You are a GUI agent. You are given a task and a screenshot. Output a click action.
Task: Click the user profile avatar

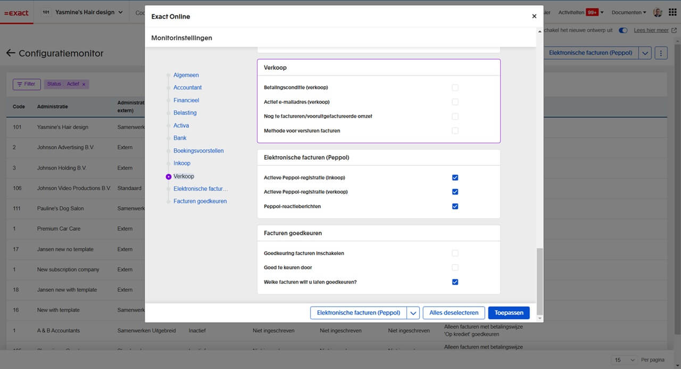click(658, 12)
